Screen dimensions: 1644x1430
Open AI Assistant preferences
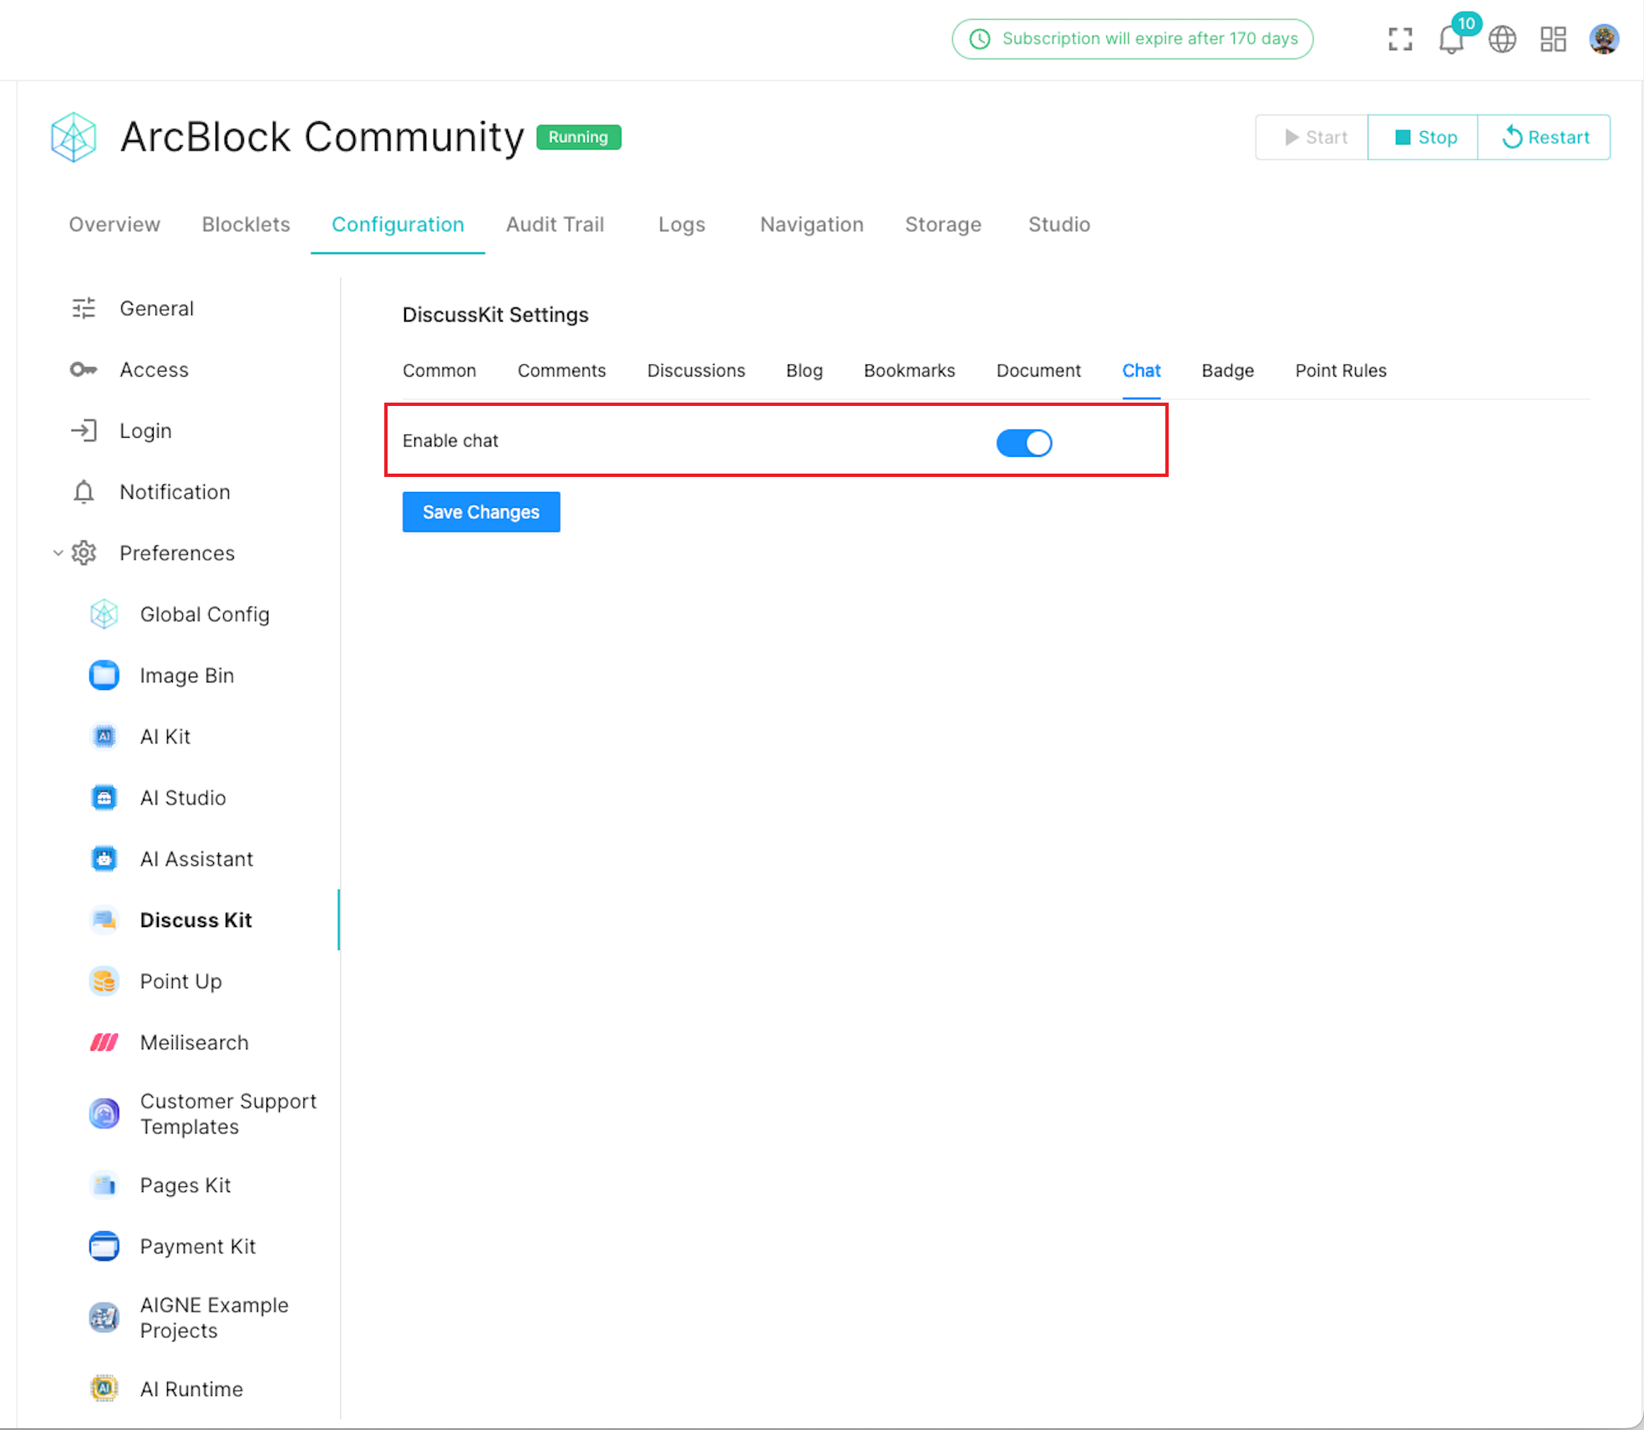[196, 859]
